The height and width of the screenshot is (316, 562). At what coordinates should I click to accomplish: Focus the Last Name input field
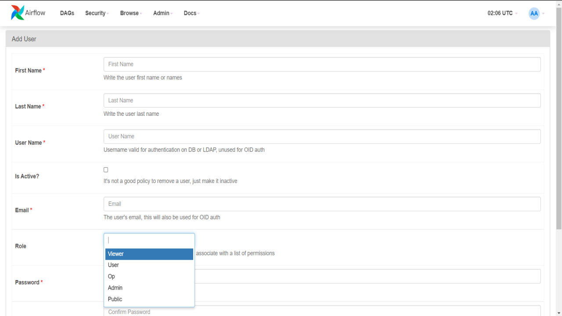pyautogui.click(x=322, y=101)
